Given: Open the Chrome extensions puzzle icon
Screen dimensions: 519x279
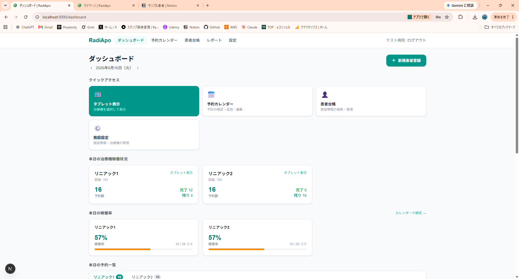Looking at the screenshot, I should (x=461, y=17).
